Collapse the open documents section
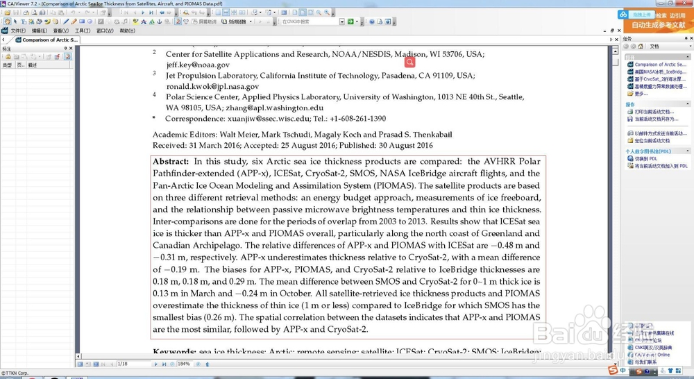 pos(687,57)
